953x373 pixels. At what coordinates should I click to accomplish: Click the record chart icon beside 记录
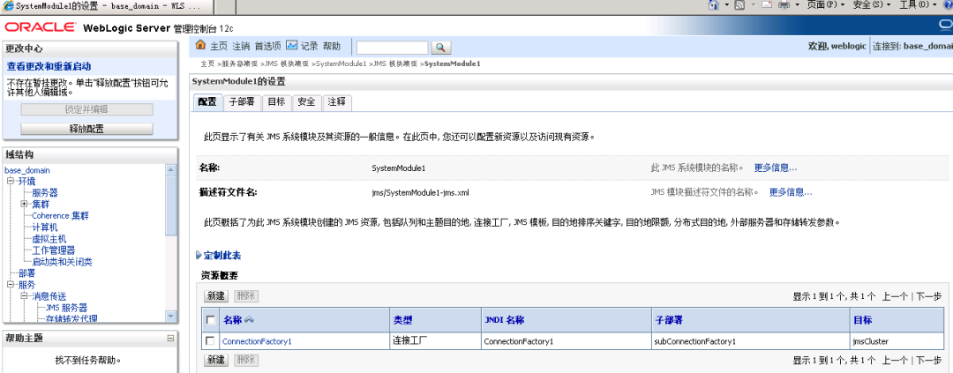point(292,46)
